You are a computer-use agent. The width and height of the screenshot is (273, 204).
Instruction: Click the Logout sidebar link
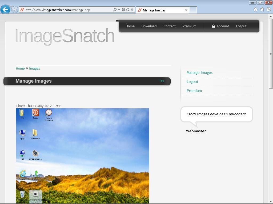point(192,82)
